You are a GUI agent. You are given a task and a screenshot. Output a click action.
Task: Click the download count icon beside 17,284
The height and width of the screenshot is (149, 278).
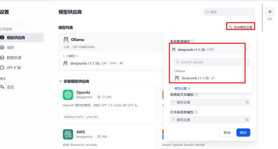99,97
